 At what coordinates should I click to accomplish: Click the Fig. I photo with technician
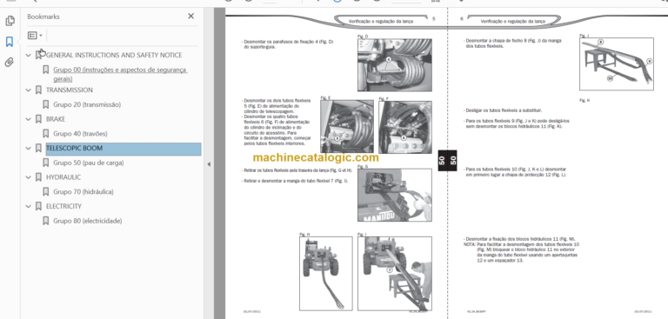[395, 274]
